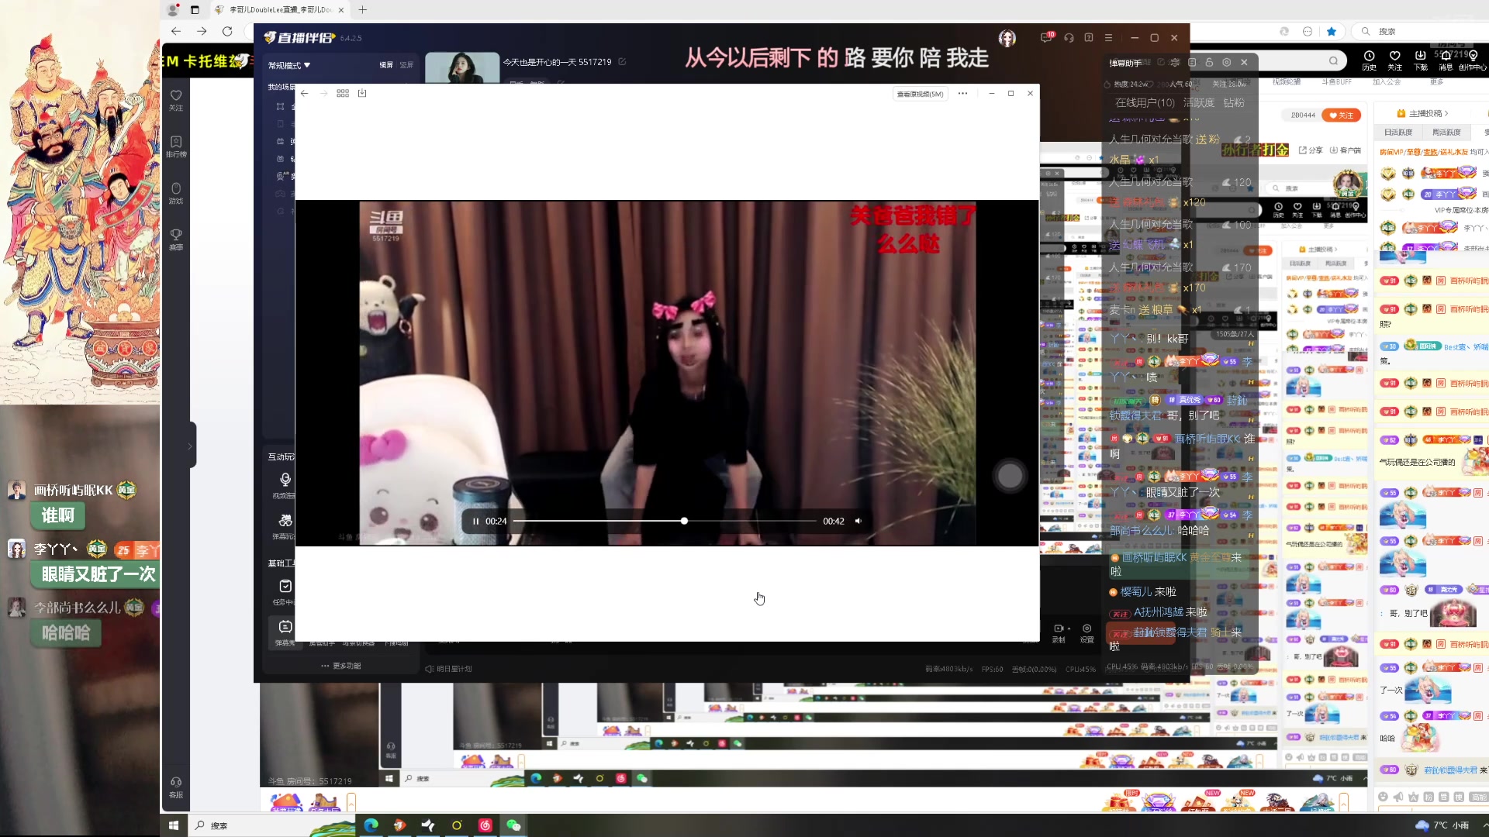The image size is (1489, 837).
Task: Open WeChat from the taskbar
Action: (513, 825)
